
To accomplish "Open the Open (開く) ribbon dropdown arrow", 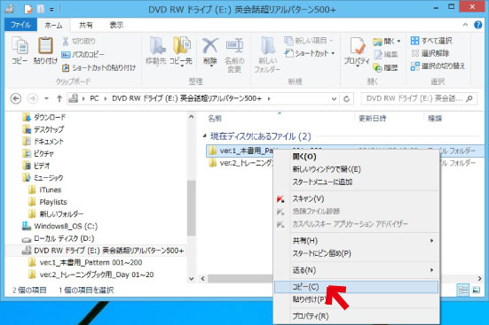I will pos(398,41).
